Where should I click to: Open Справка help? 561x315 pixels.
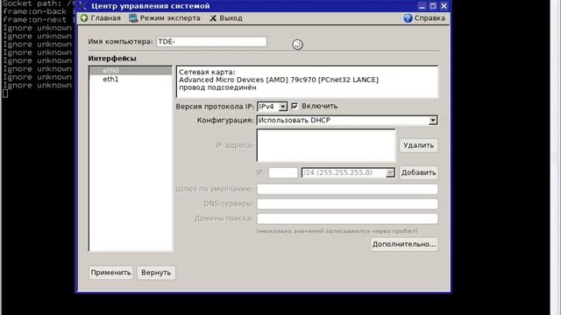[x=424, y=18]
